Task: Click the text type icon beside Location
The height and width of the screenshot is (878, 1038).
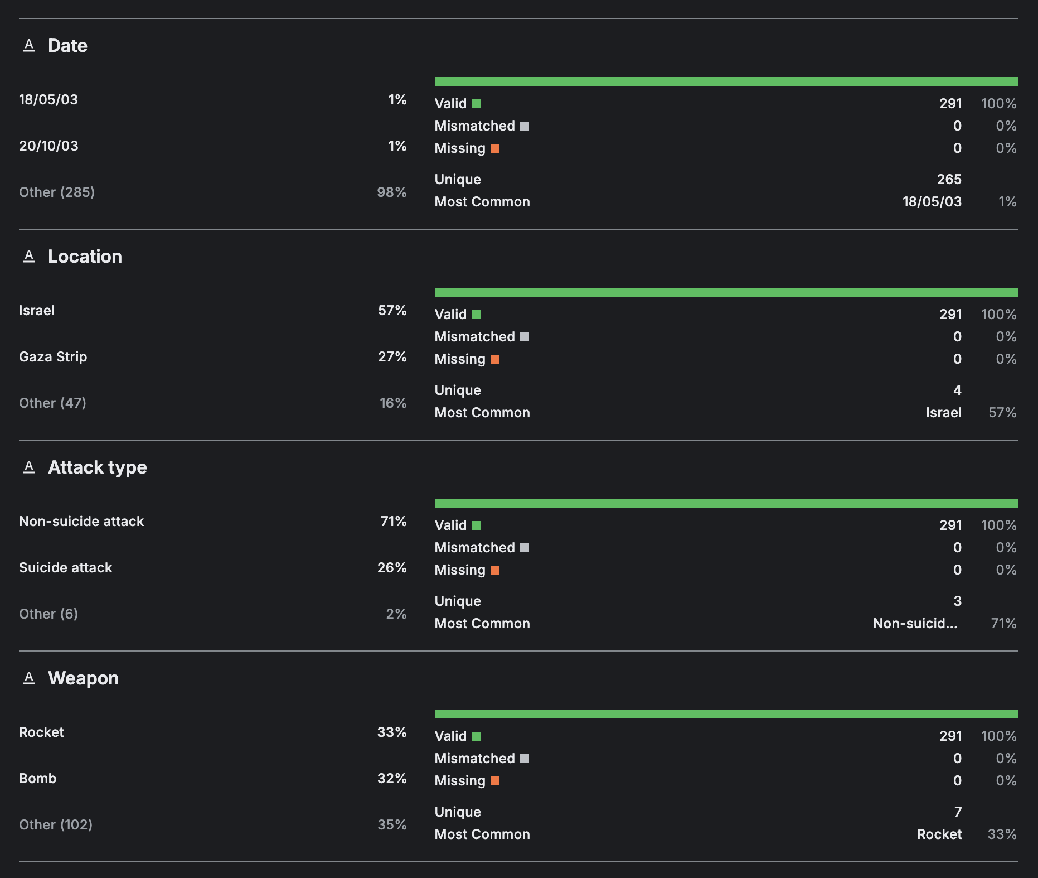Action: pyautogui.click(x=29, y=257)
